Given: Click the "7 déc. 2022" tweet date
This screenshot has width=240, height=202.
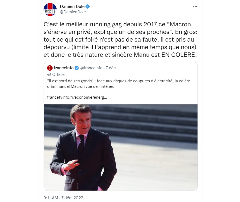Looking at the screenshot, I should click(72, 198).
